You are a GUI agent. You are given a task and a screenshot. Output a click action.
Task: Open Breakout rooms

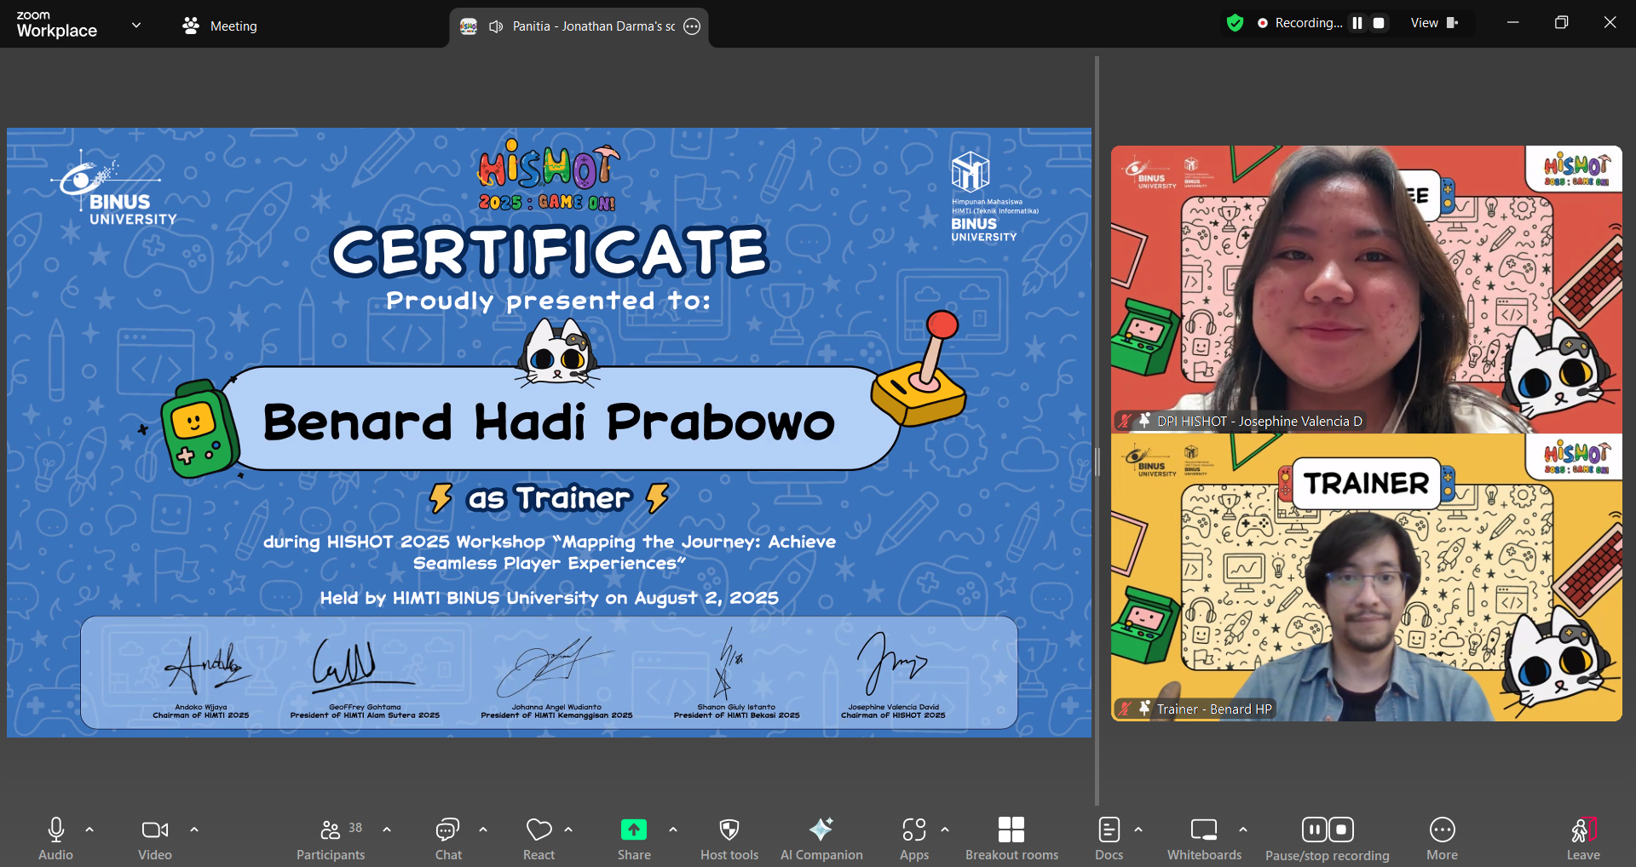[1011, 839]
